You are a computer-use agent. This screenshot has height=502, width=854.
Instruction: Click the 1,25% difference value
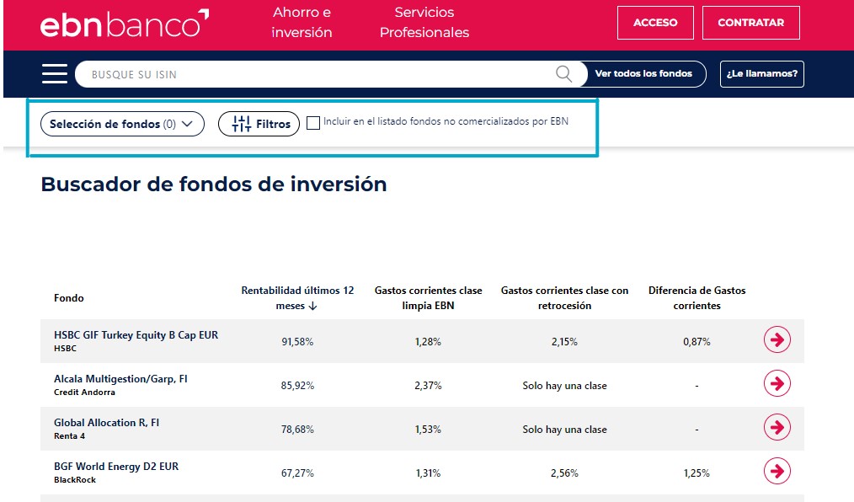pos(697,473)
